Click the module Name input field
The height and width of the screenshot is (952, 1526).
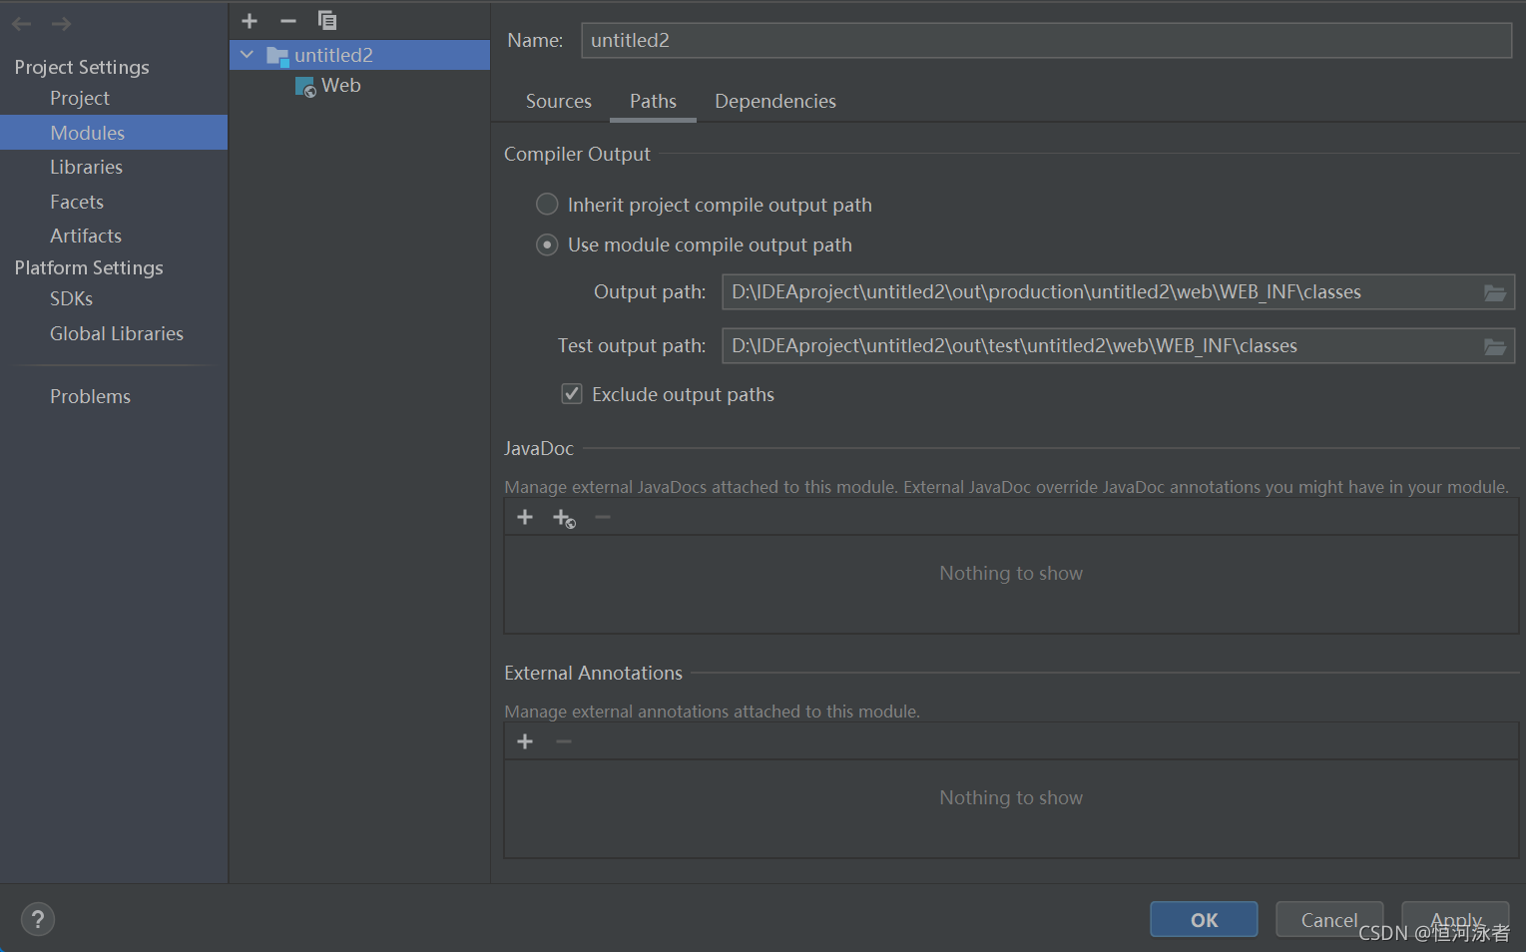tap(1046, 40)
